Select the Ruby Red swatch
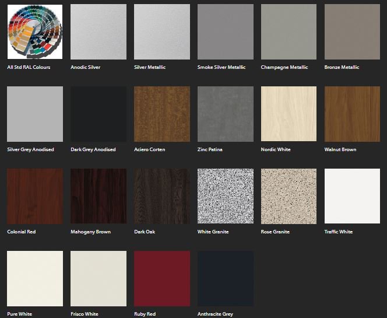Screen dimensions: 387x318 (x=162, y=279)
